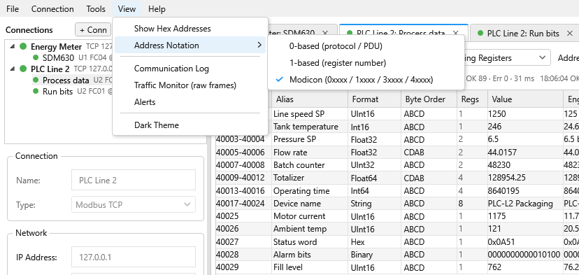579x275 pixels.
Task: Click the 40005-40006 address cell
Action: (243, 153)
